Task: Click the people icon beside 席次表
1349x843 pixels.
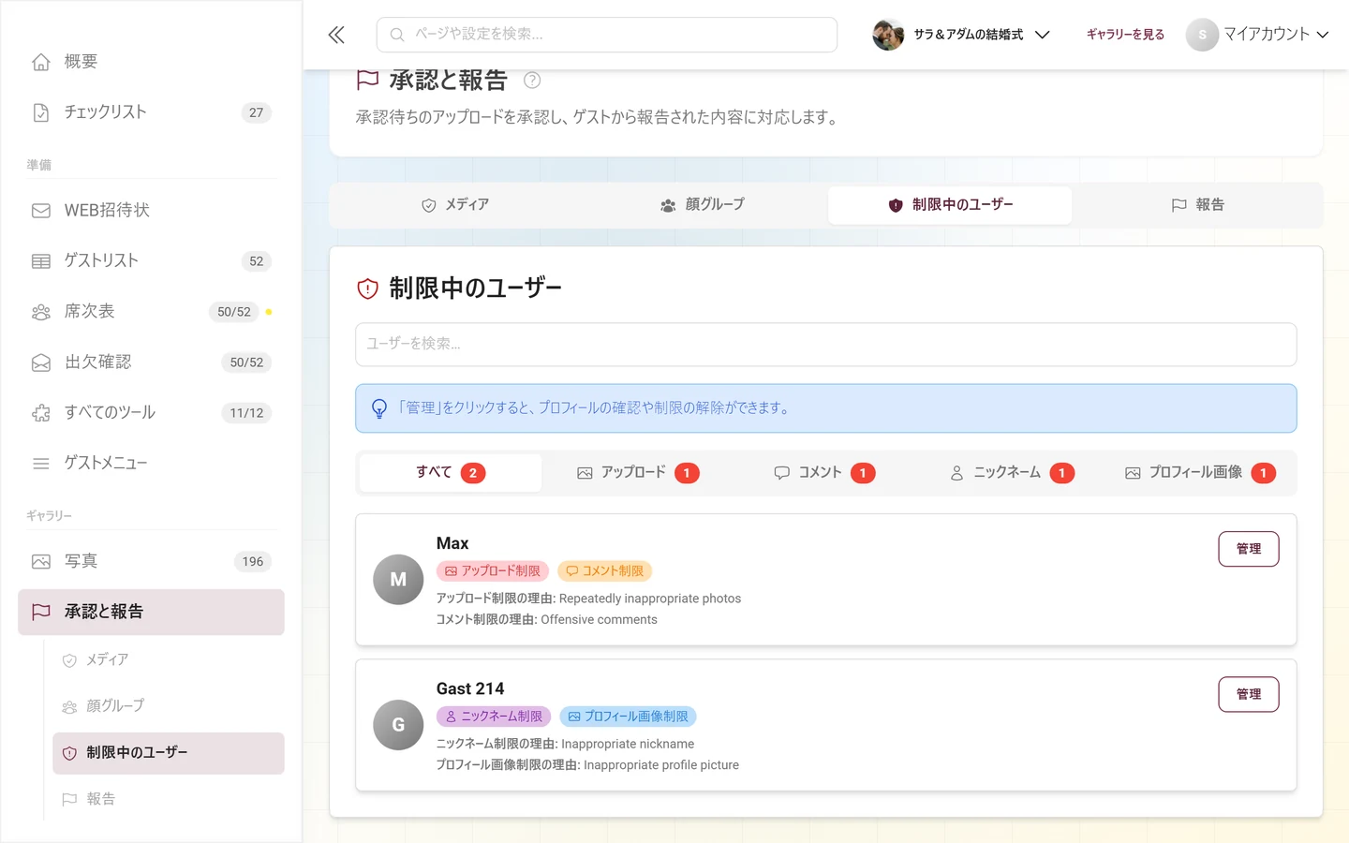Action: pyautogui.click(x=41, y=312)
